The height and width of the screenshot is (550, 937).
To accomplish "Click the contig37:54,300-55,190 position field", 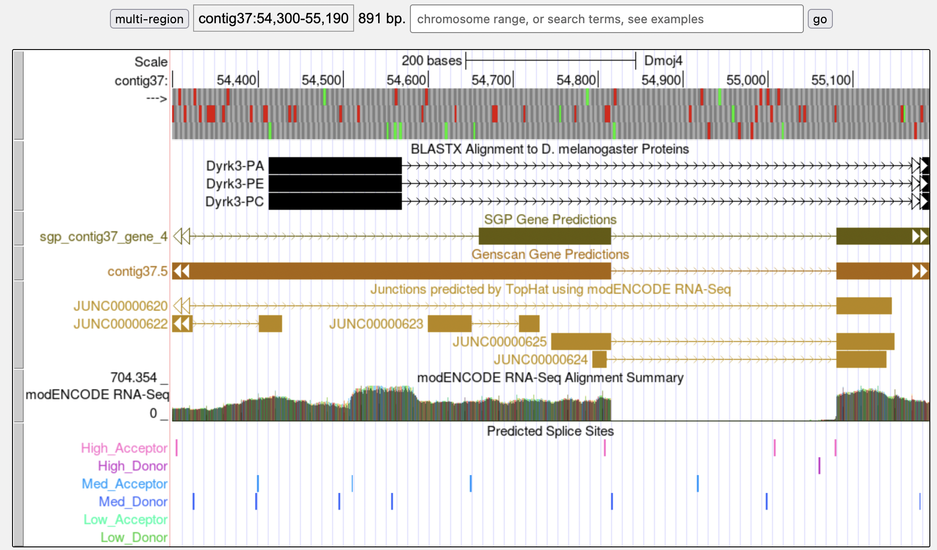I will click(274, 18).
